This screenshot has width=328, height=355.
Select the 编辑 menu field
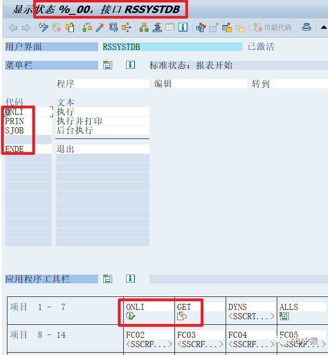pyautogui.click(x=201, y=84)
